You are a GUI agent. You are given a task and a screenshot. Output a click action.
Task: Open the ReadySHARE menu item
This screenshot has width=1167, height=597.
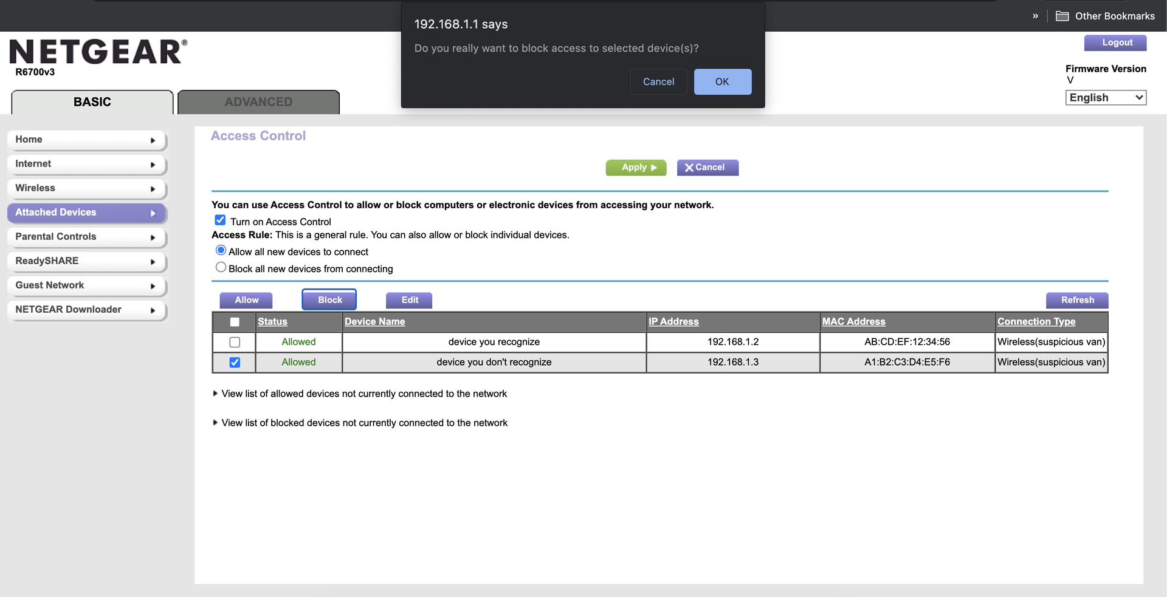point(87,261)
